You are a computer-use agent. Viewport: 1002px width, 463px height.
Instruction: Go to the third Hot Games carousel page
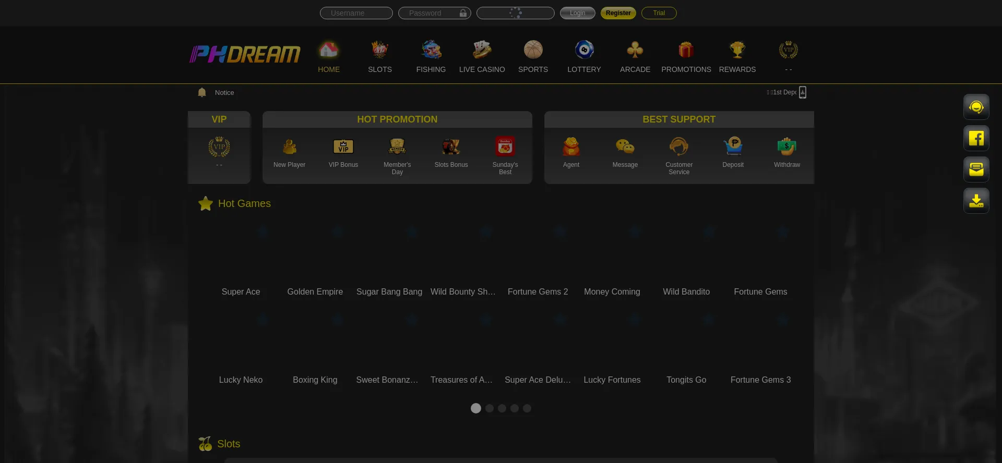pos(502,408)
